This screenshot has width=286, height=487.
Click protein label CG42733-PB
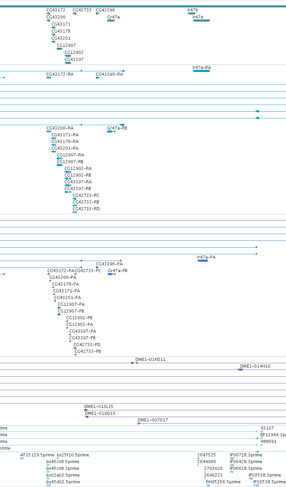[88, 351]
